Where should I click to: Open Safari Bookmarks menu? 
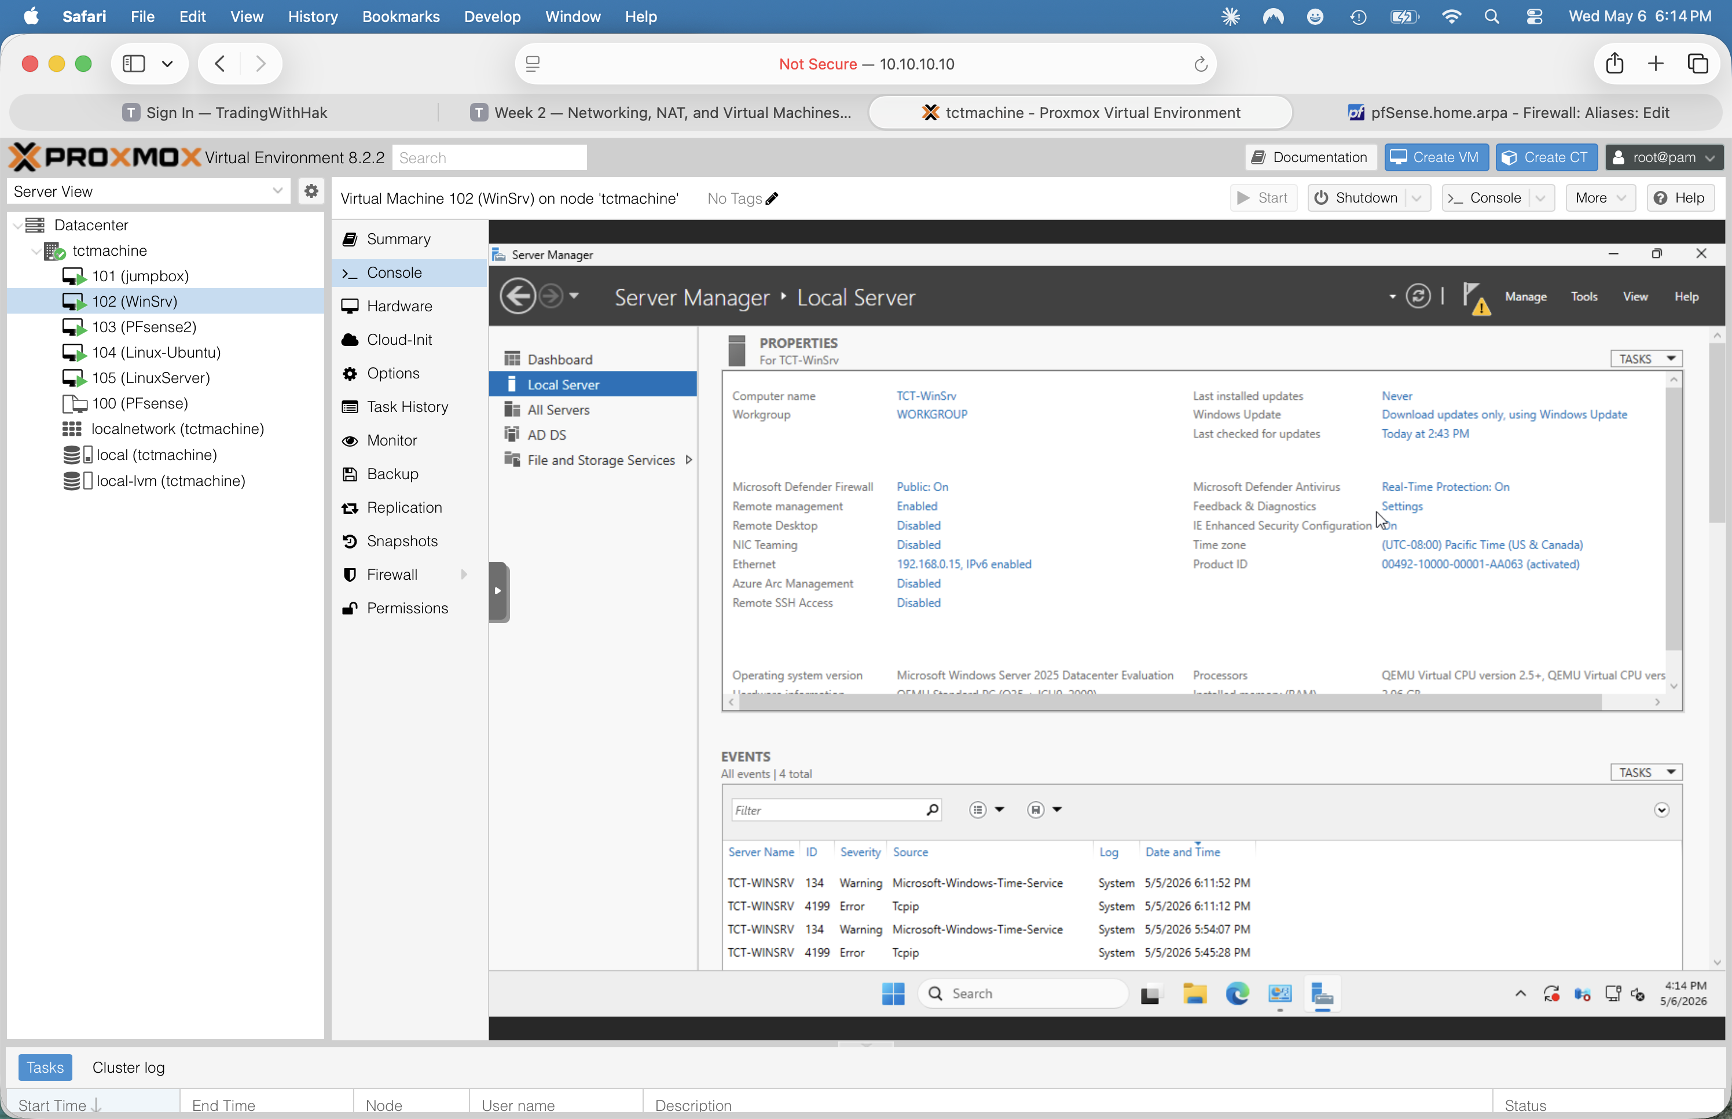pos(401,16)
